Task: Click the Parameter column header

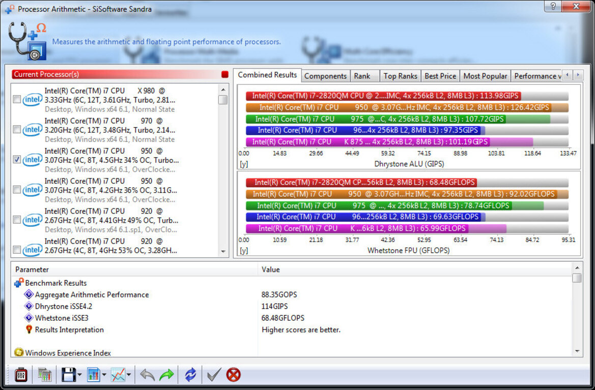Action: pyautogui.click(x=135, y=269)
